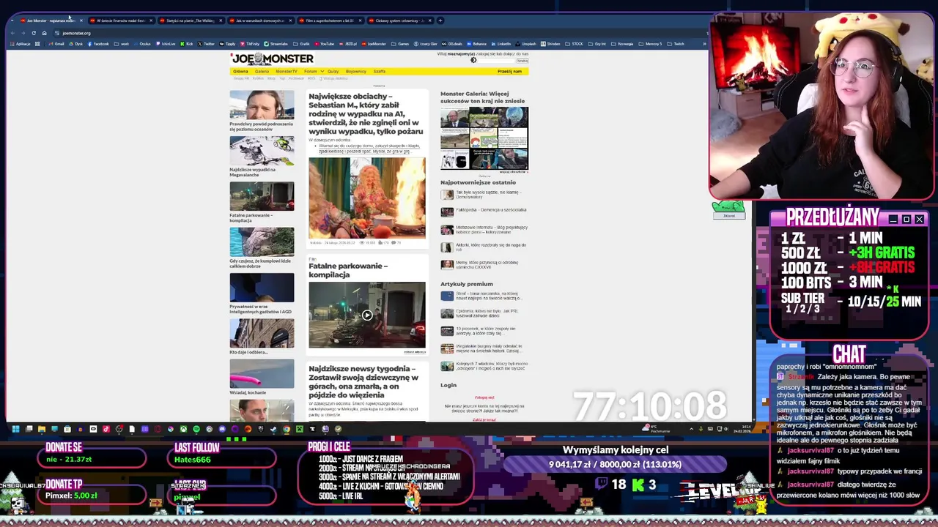Open 'Największe obciachy' article headline
Viewport: 938px width, 527px height.
click(366, 113)
